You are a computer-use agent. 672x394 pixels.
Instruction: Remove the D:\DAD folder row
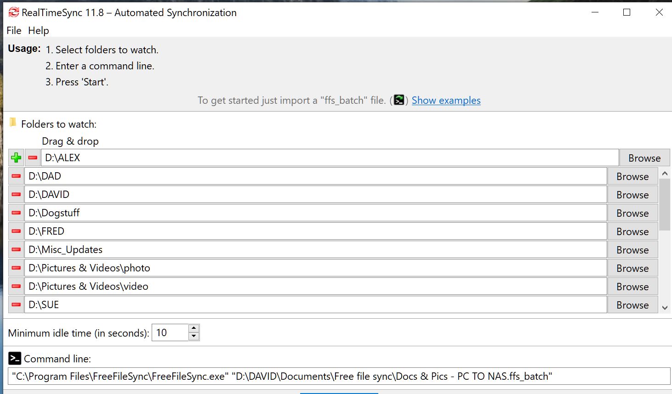pos(16,176)
